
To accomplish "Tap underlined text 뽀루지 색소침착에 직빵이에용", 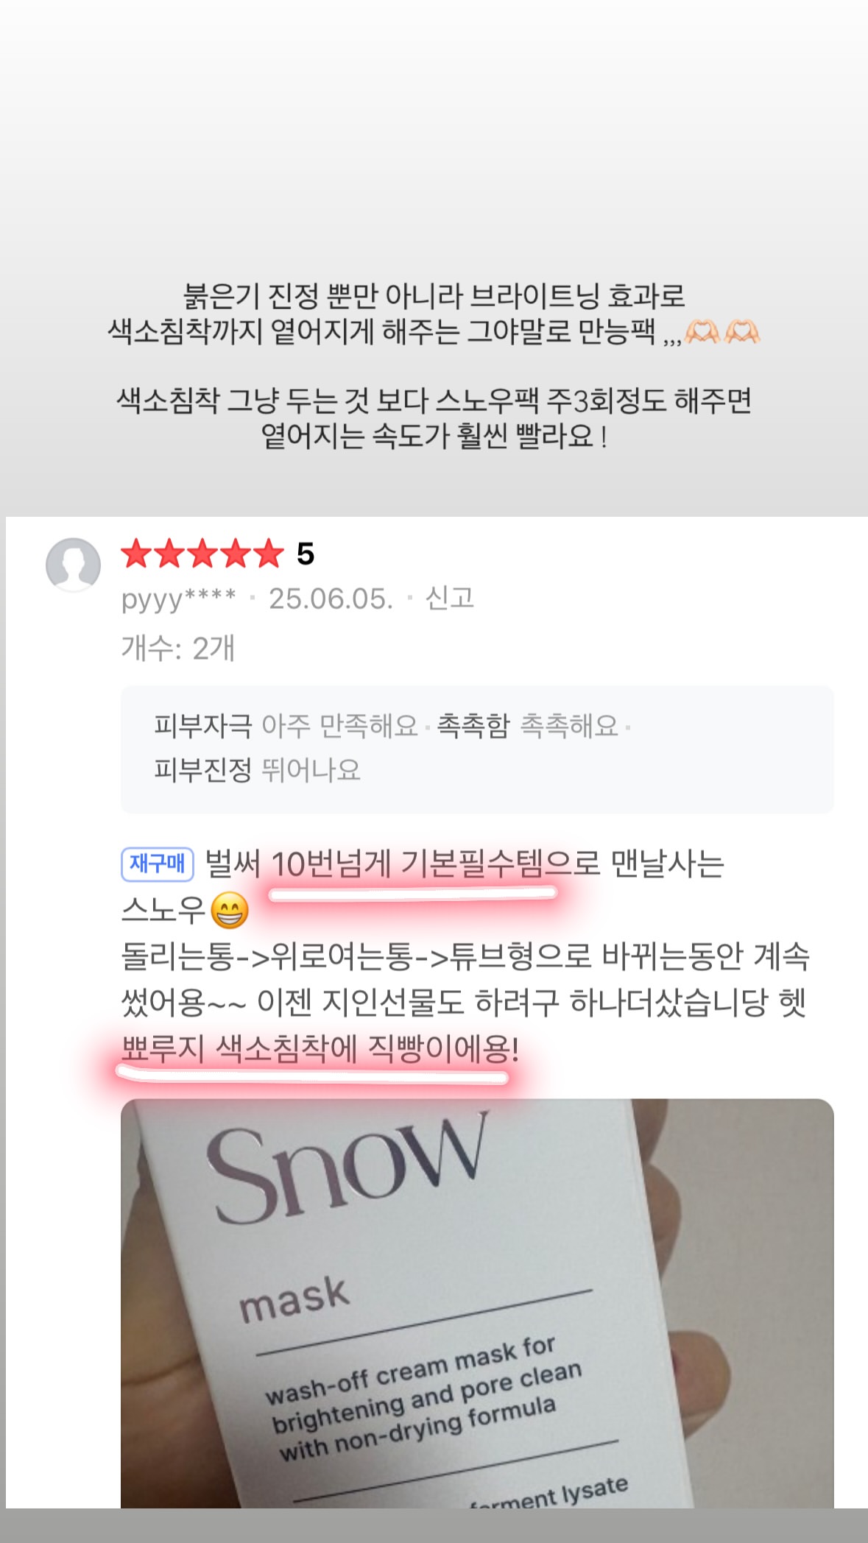I will [320, 1048].
